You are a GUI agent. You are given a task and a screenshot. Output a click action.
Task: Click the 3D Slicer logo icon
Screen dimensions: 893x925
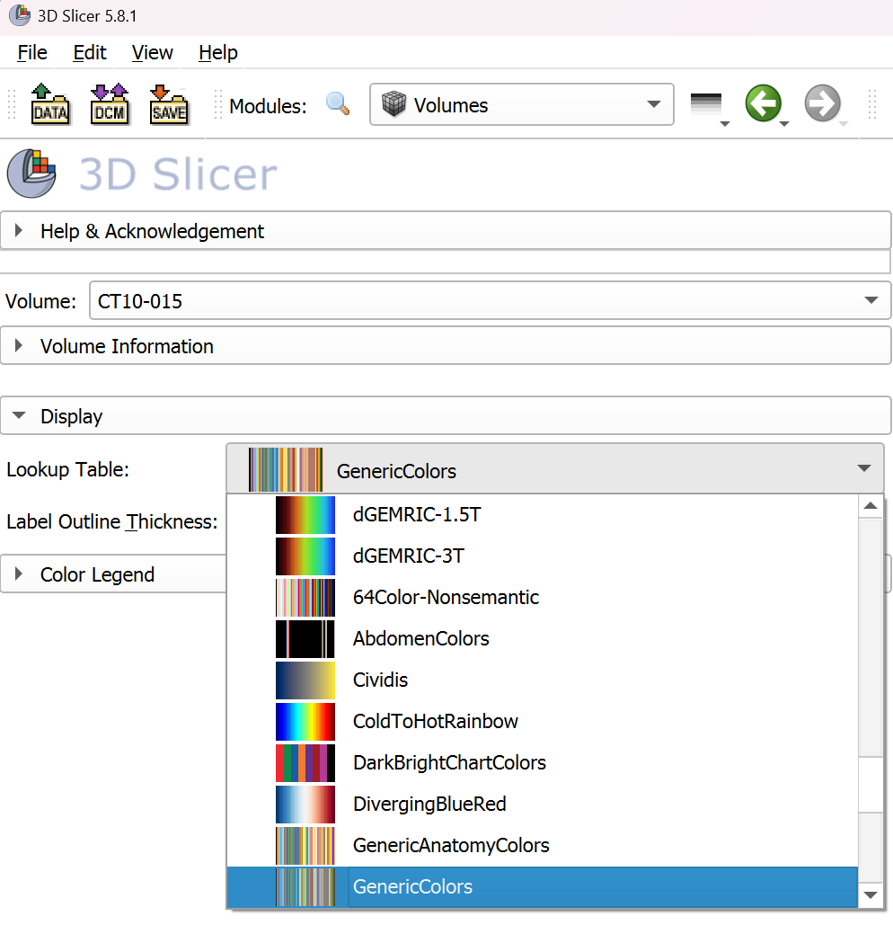31,173
